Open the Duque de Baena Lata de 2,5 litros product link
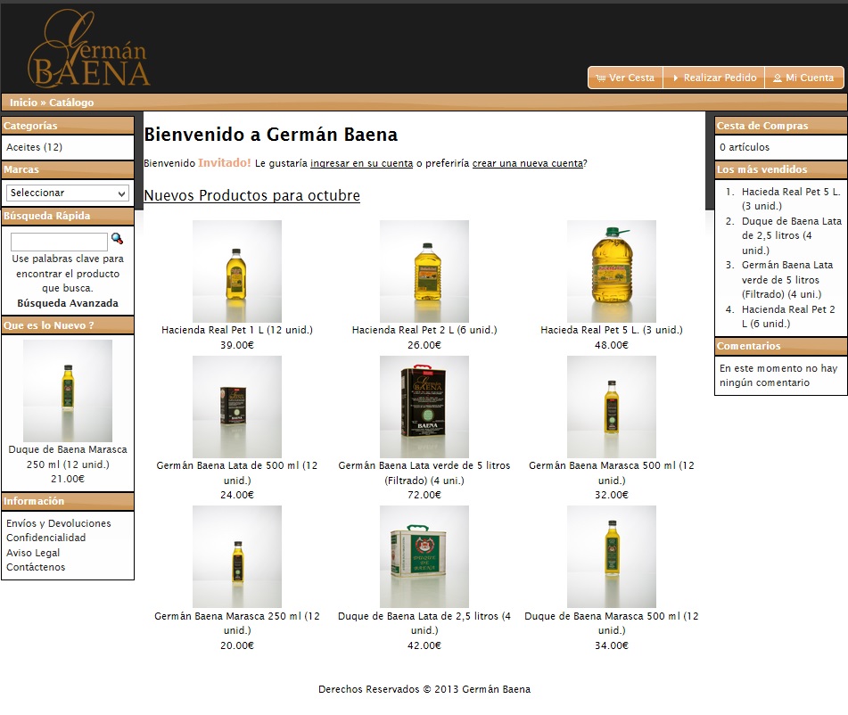 (424, 623)
